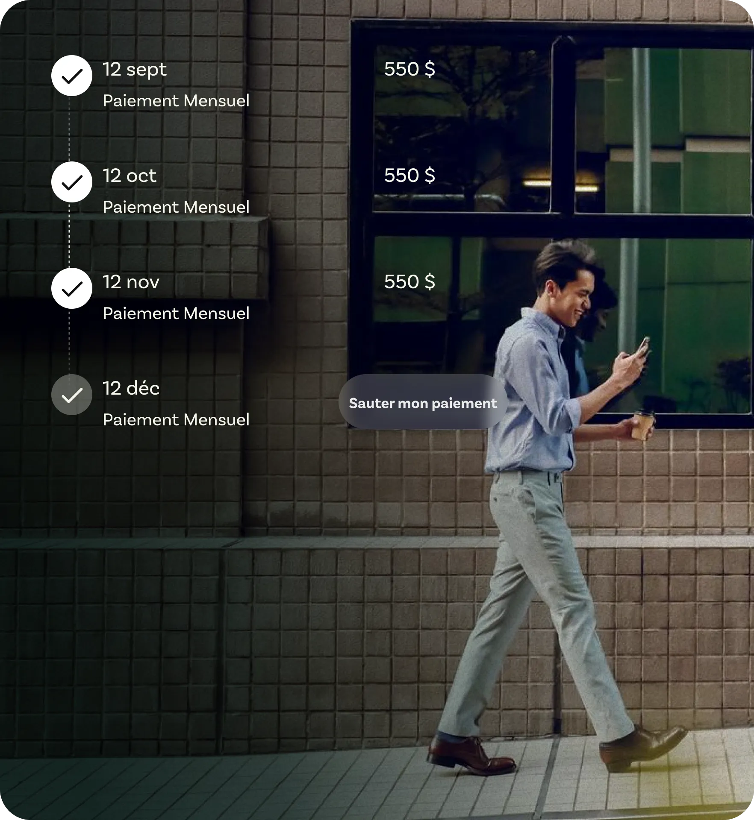
Task: Click the dimmed checkmark beside 12 déc
Action: pos(72,395)
